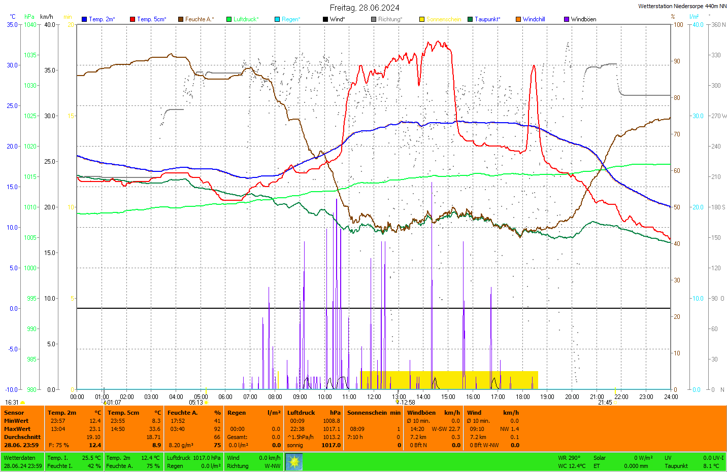This screenshot has height=472, width=727.
Task: Click the 12:00 time axis label
Action: [374, 397]
